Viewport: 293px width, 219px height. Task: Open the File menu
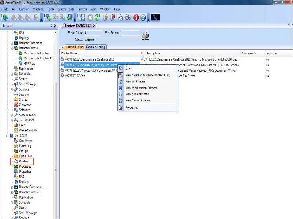click(x=6, y=9)
